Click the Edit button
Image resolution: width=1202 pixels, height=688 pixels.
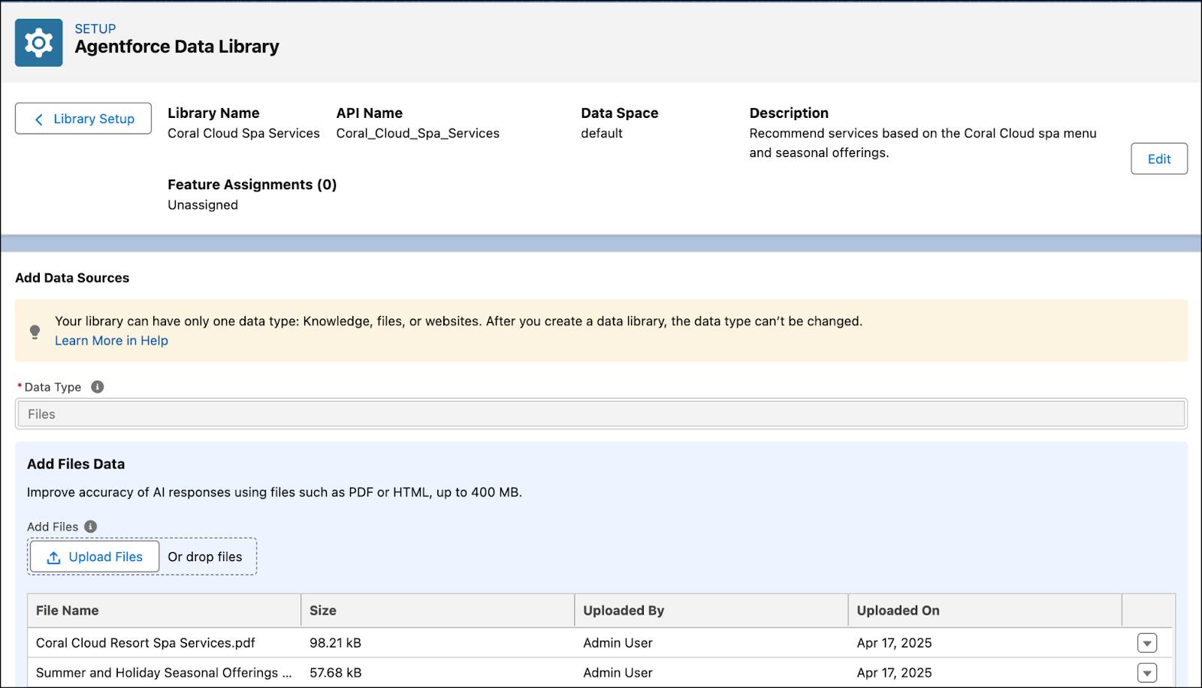1159,158
